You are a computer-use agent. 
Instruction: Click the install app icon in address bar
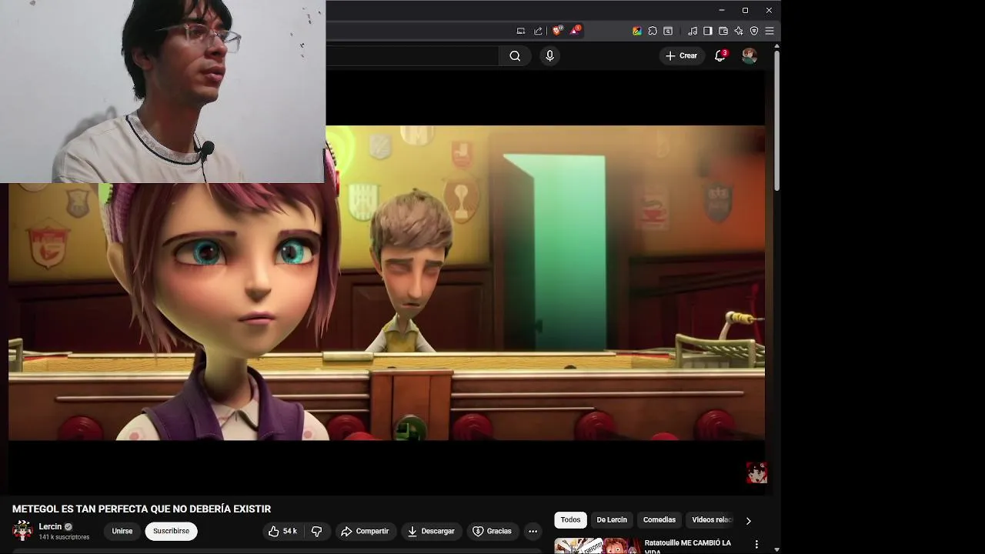pos(521,31)
